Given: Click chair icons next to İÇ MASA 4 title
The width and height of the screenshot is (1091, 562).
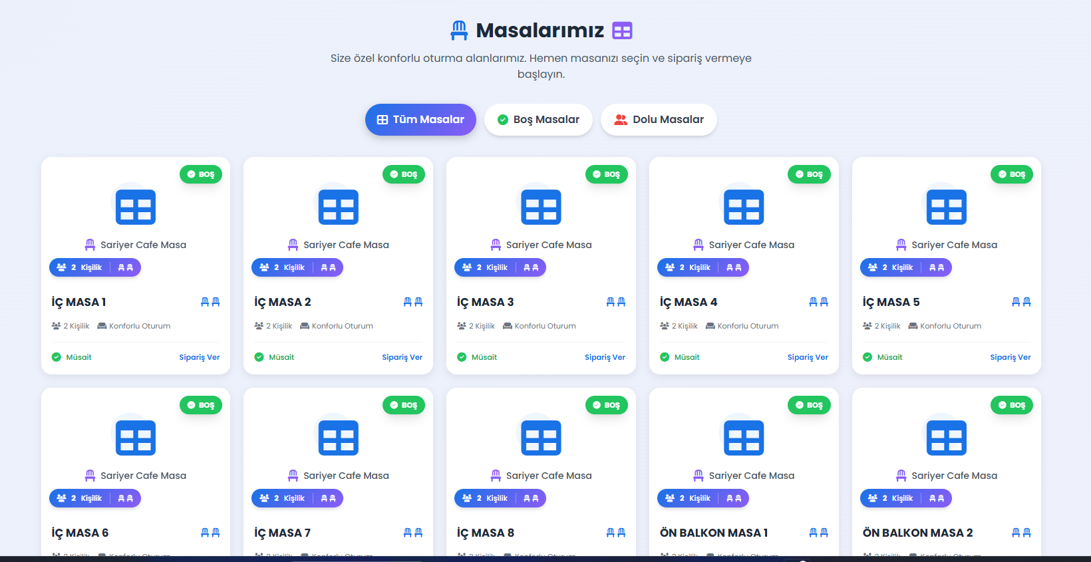Looking at the screenshot, I should (x=818, y=302).
